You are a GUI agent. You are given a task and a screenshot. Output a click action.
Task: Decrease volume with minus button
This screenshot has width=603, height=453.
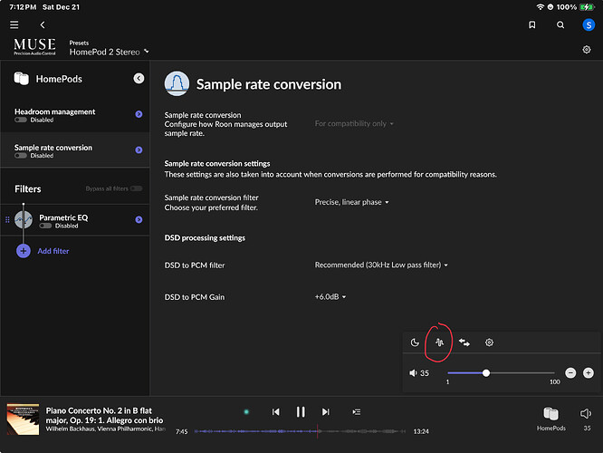point(570,373)
